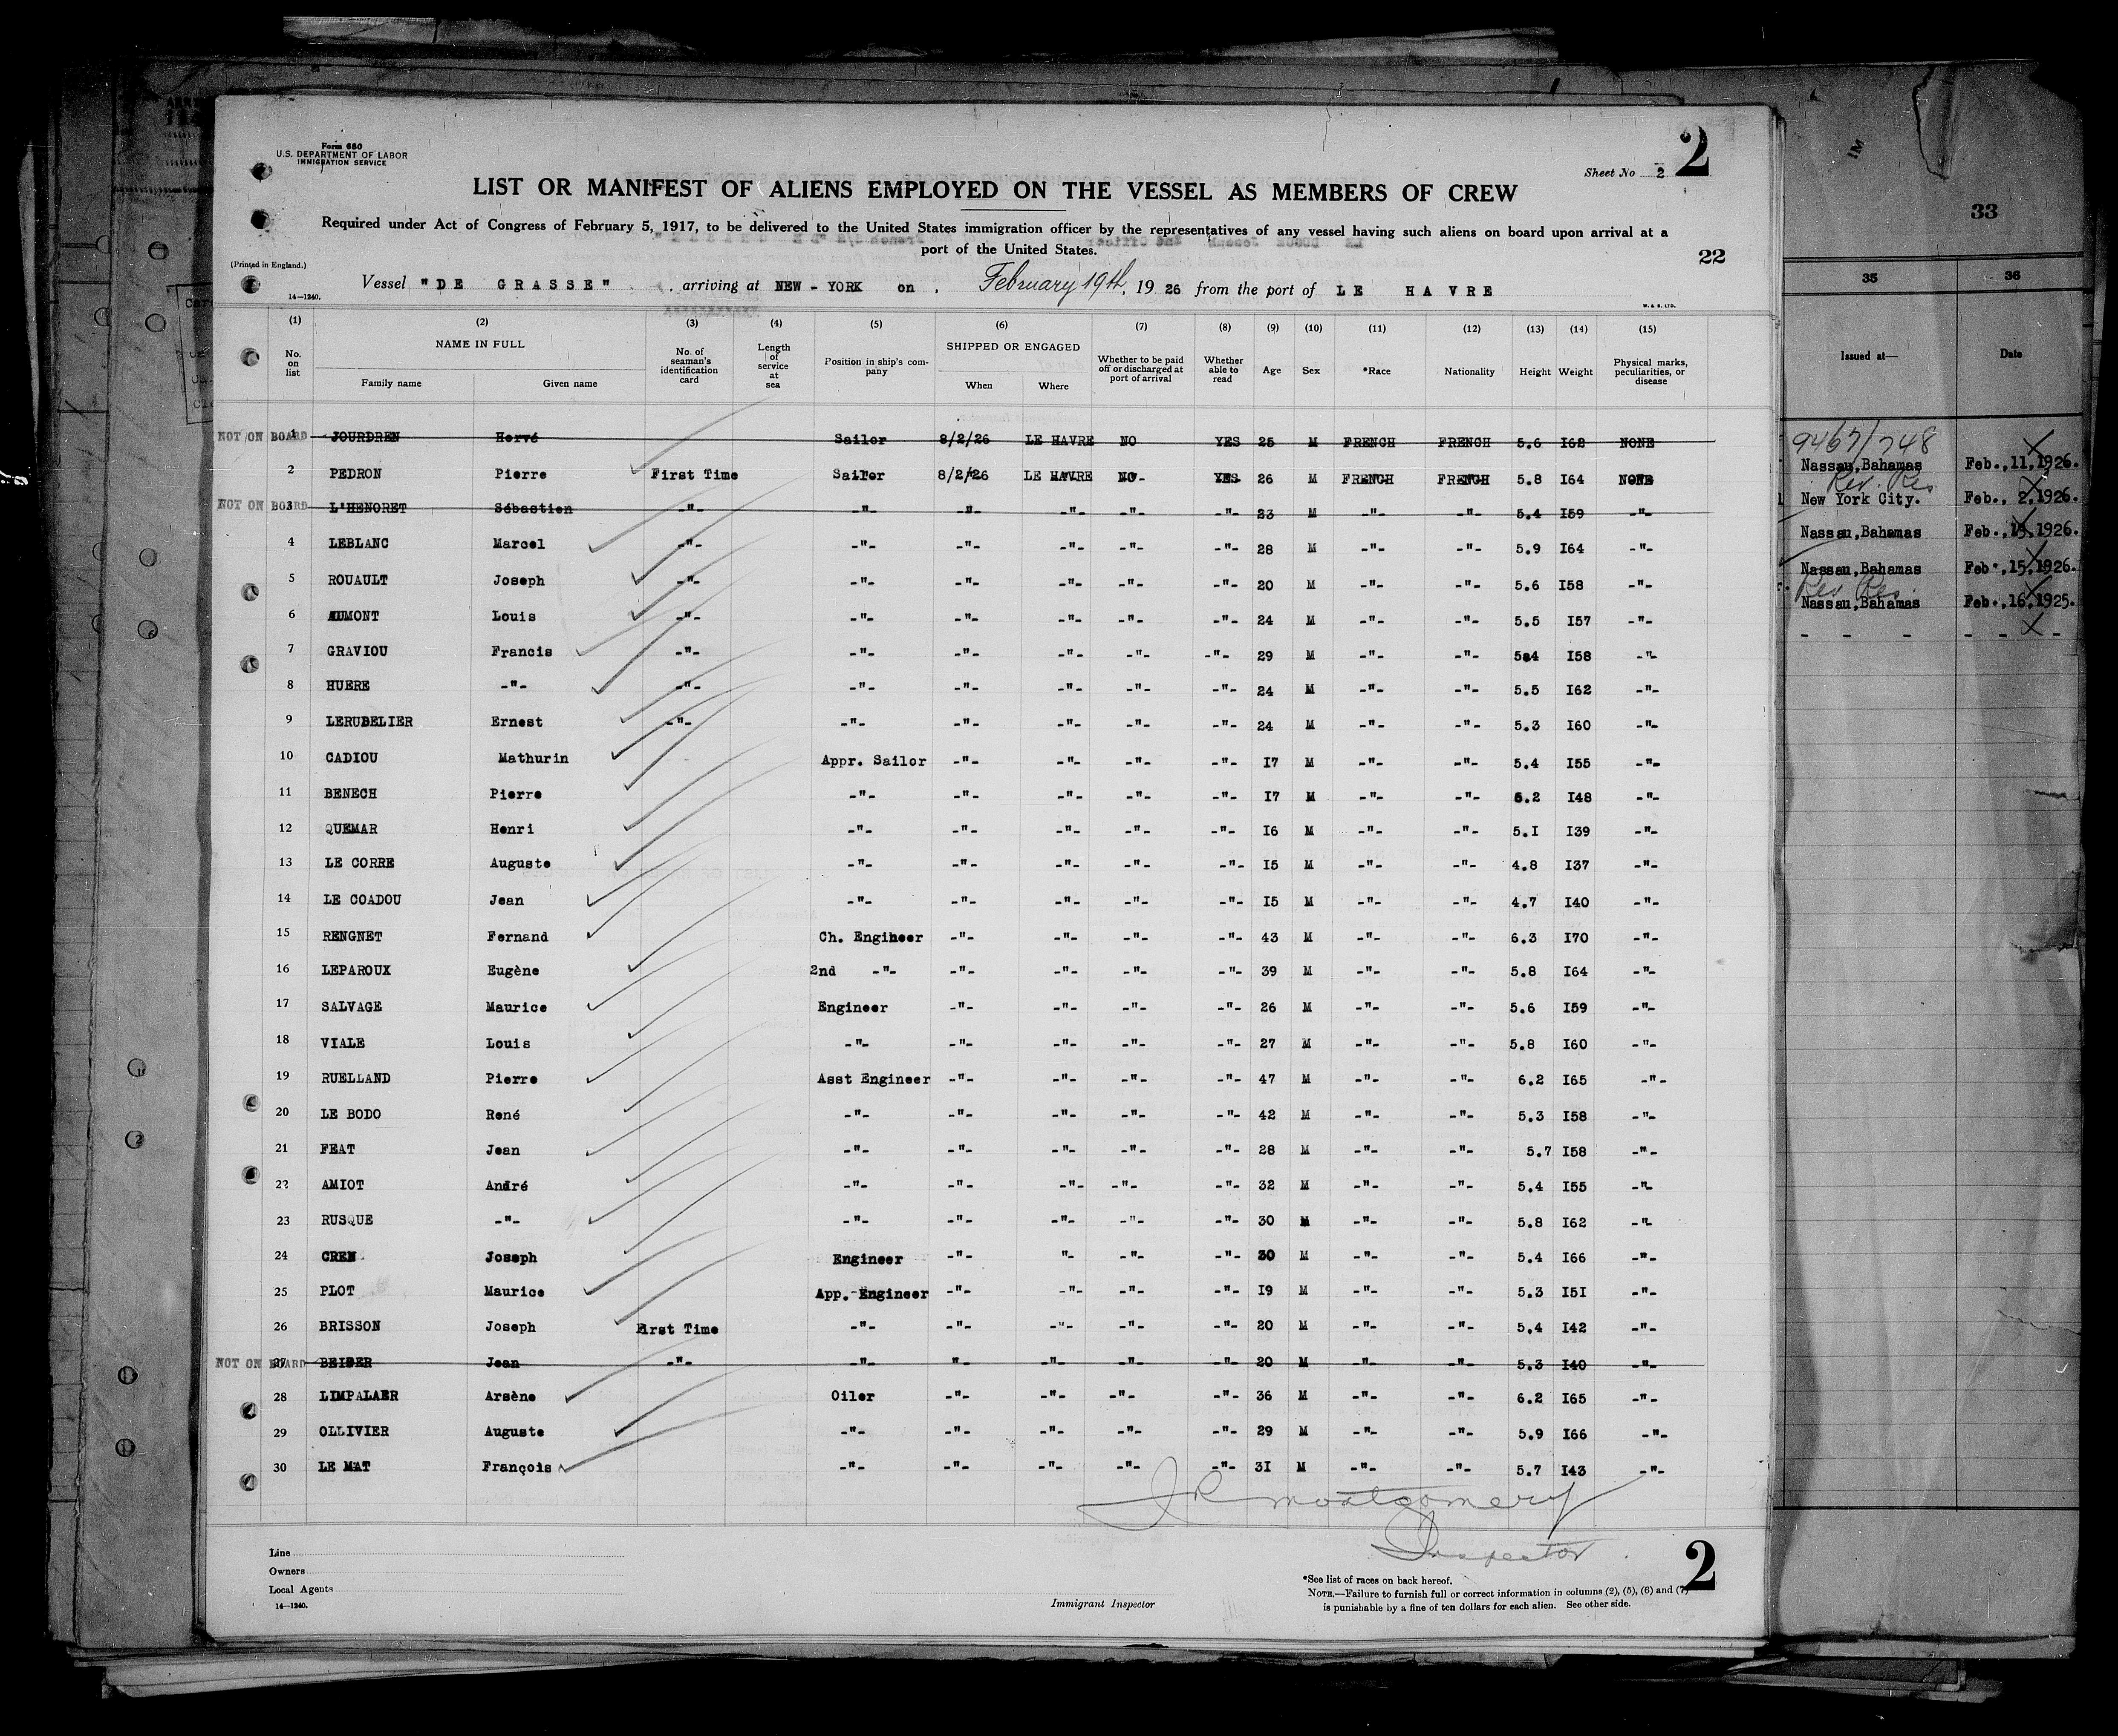Click the family name LERUBELIER
The image size is (2118, 1736).
[369, 722]
